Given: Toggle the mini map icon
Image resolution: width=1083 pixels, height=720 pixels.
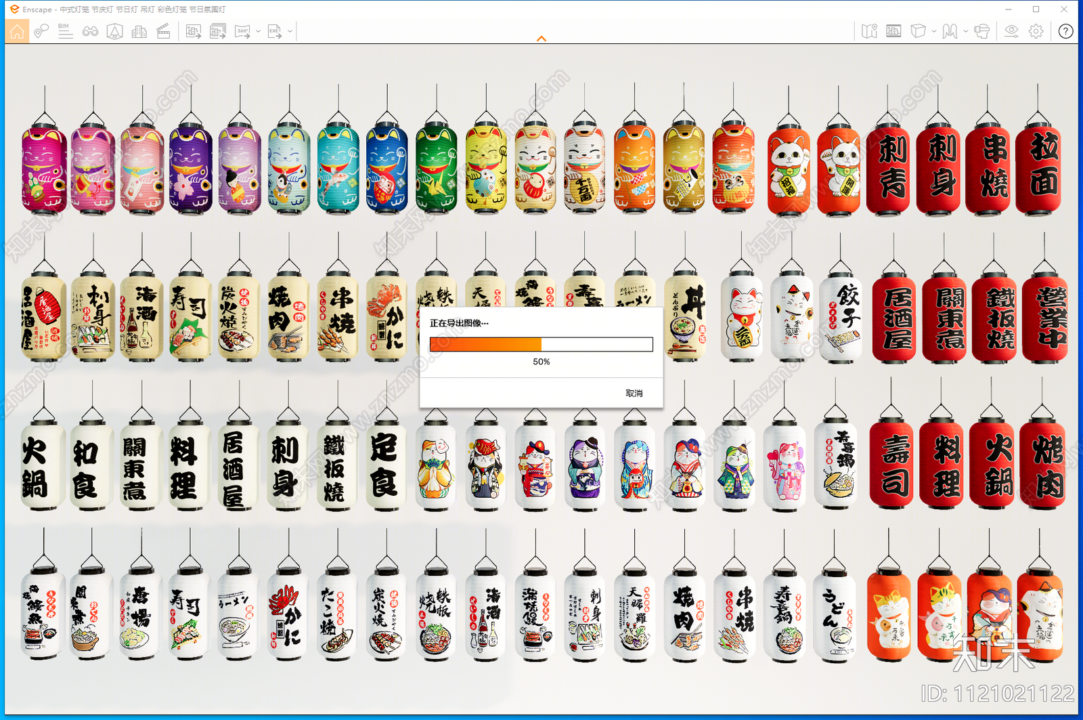Looking at the screenshot, I should click(869, 31).
